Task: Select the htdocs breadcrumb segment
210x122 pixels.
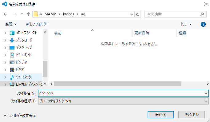Action: [69, 14]
